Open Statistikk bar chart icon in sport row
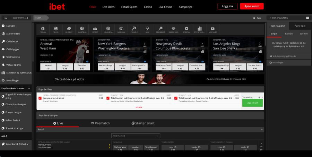Screen dimensions: 312x157 tap(199, 29)
